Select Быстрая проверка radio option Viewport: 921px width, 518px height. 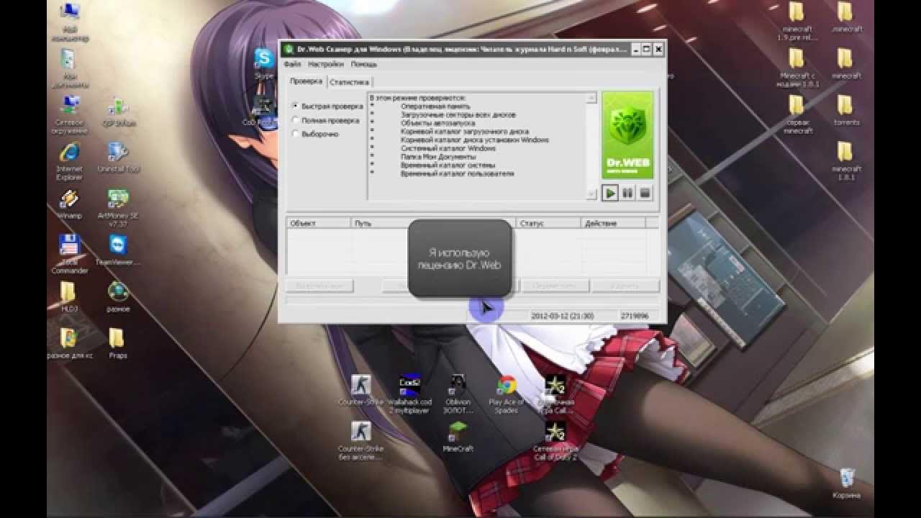[x=327, y=106]
